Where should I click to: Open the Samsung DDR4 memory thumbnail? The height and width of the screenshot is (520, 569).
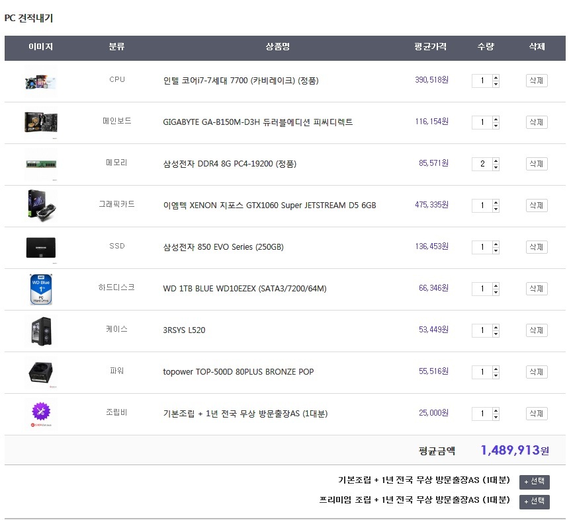(x=40, y=163)
